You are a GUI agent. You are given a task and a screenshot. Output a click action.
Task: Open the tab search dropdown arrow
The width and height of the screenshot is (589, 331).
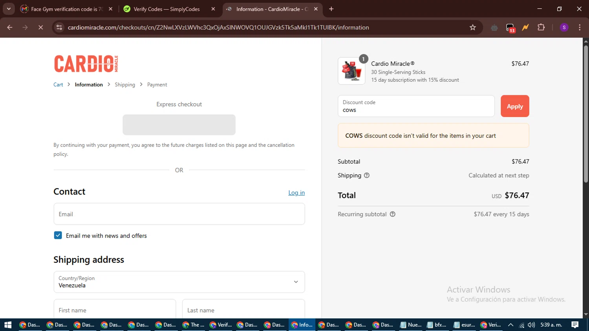coord(9,9)
